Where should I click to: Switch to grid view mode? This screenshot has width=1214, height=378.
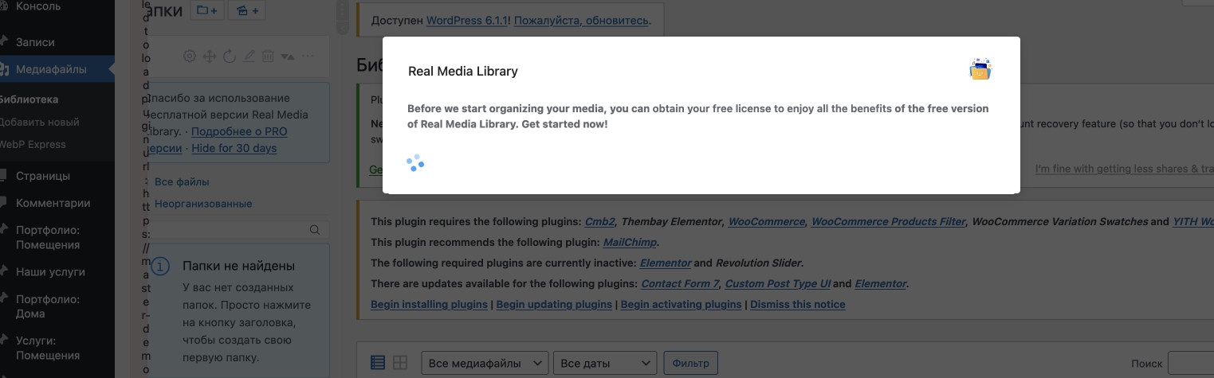tap(400, 363)
